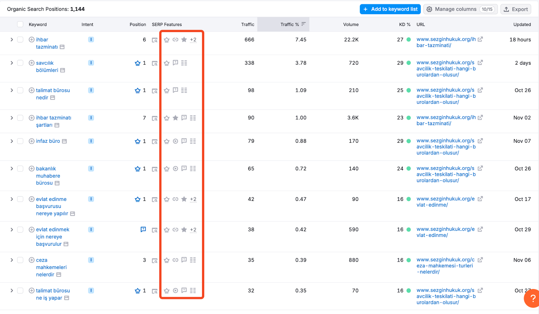The height and width of the screenshot is (314, 539).
Task: Show +2 more SERP features for ihbar tazminatı
Action: (193, 40)
